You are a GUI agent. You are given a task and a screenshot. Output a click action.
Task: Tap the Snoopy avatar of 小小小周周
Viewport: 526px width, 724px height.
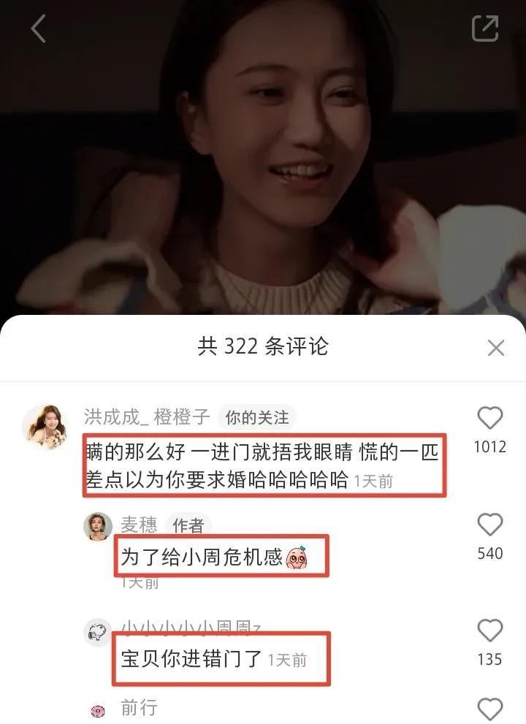[x=98, y=633]
